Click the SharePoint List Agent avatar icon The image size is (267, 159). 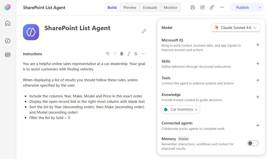[x=31, y=32]
